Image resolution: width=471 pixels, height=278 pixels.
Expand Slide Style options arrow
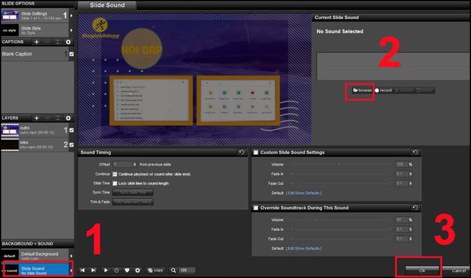(x=72, y=28)
